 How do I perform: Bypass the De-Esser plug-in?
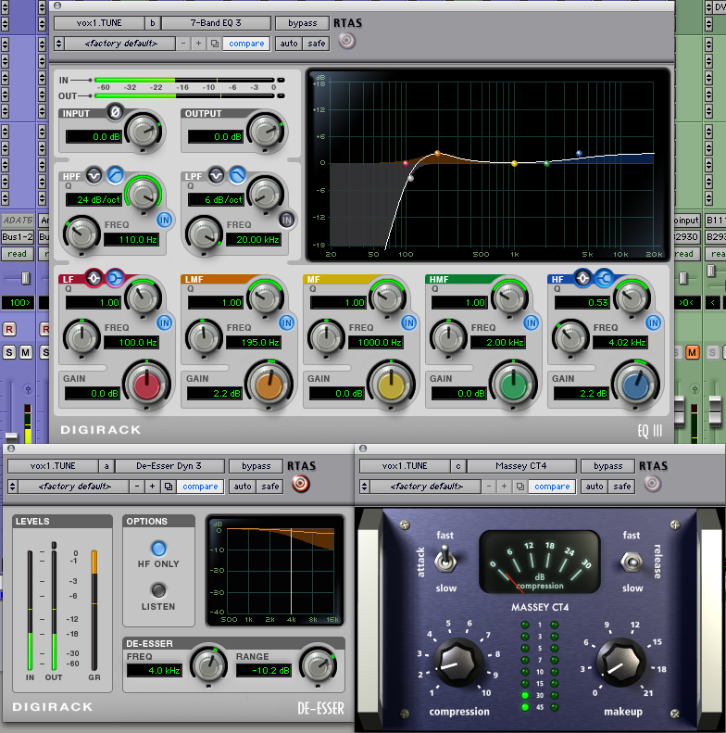point(256,466)
